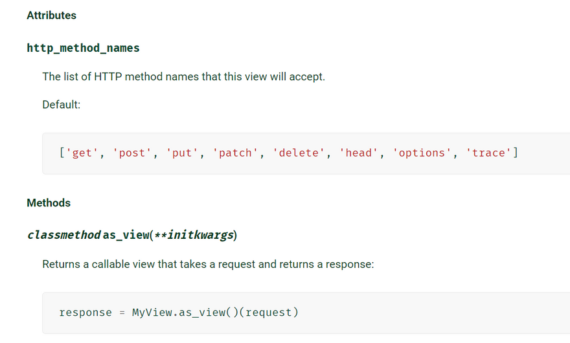Click the Attributes section heading

51,16
